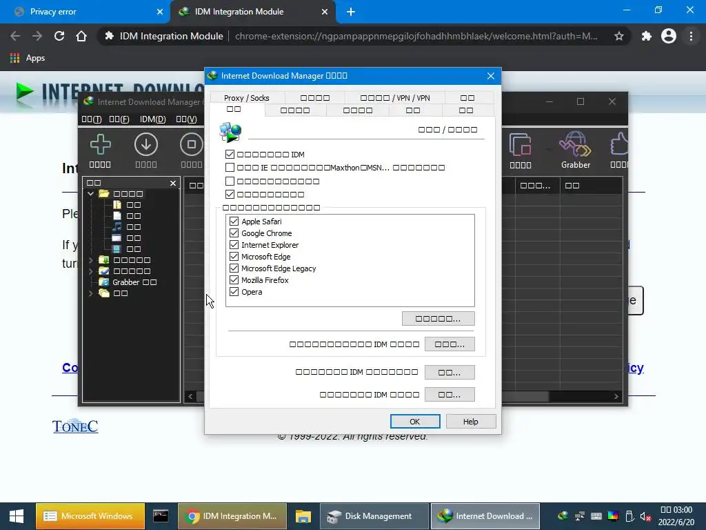Switch to the Privacy error Chrome tab

(x=85, y=12)
